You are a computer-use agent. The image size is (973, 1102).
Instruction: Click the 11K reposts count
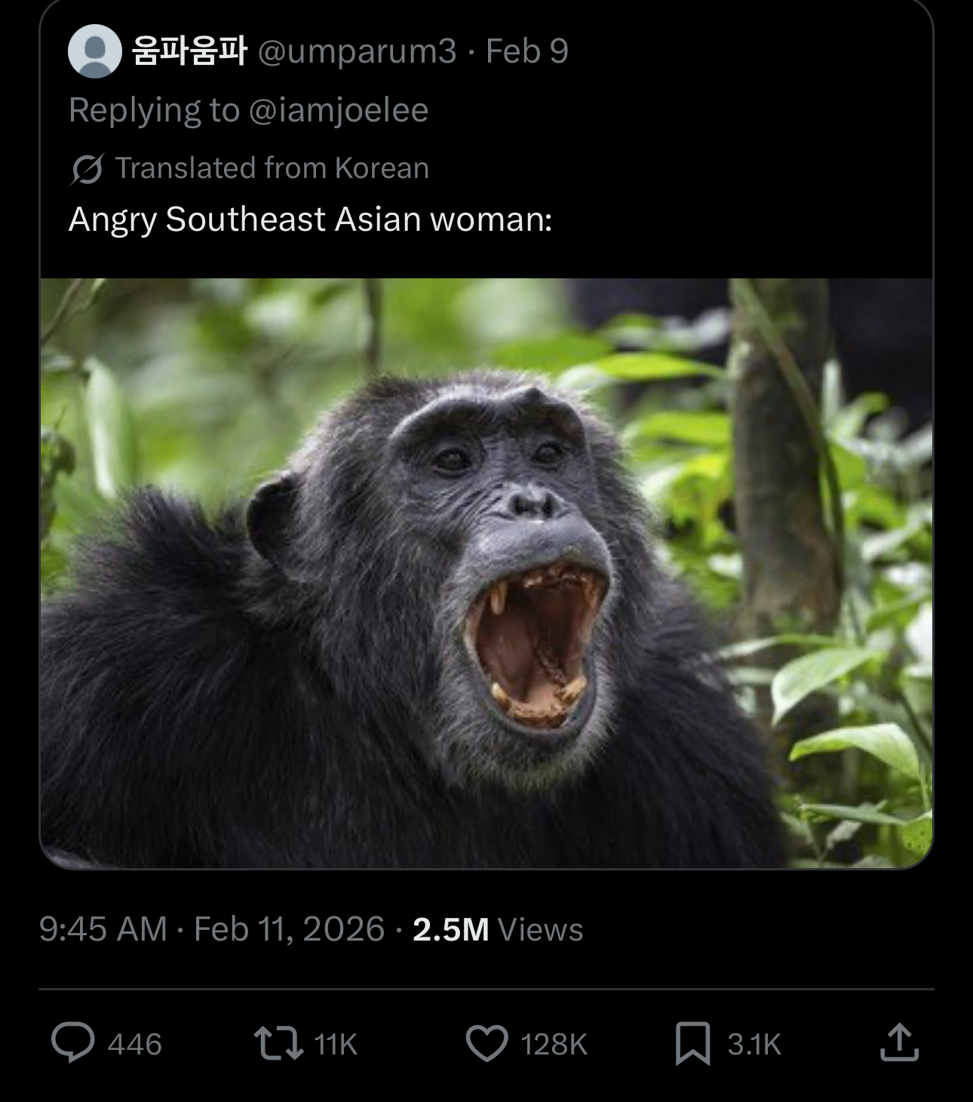336,1045
